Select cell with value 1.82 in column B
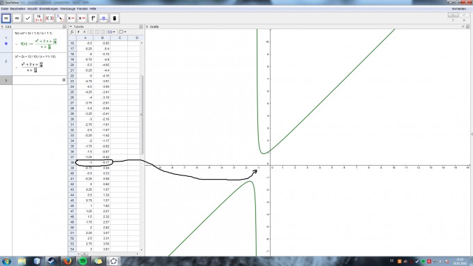This screenshot has height=266, width=473. click(x=102, y=206)
